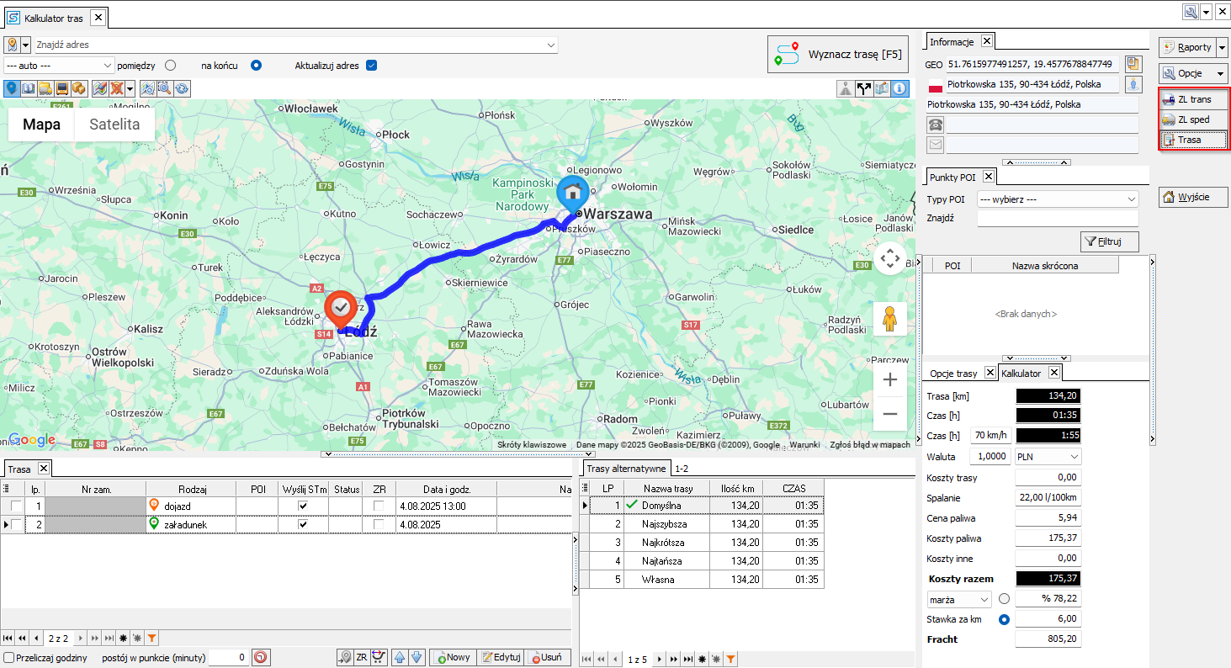Click the Street View pegman on map
The width and height of the screenshot is (1231, 668).
[889, 319]
